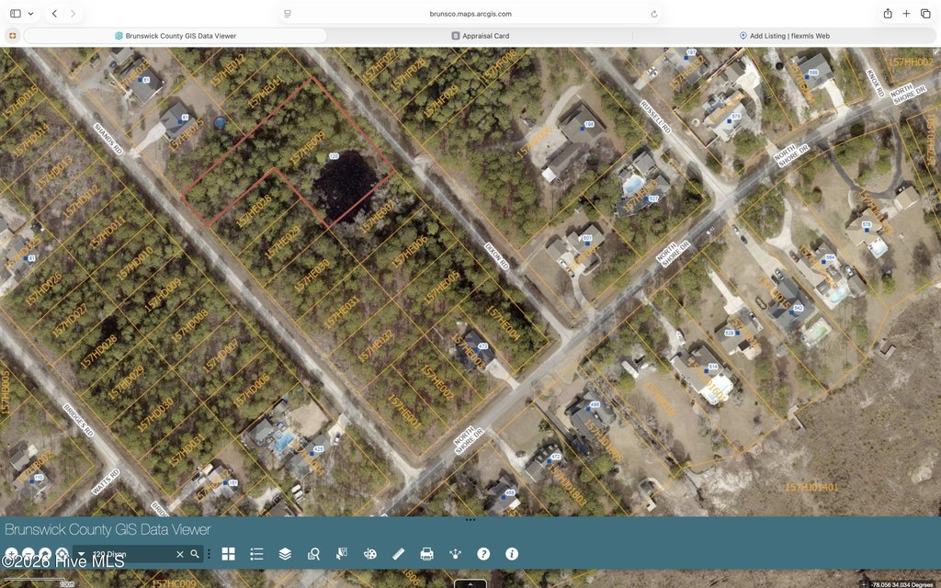Open the Basemap Gallery grid icon
Screen dimensions: 941x588
[228, 554]
